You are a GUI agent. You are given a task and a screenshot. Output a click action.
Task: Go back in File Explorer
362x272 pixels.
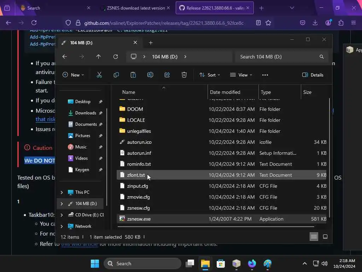pos(65,57)
